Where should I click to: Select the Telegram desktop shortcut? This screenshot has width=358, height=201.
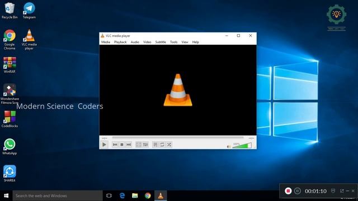pos(29,11)
